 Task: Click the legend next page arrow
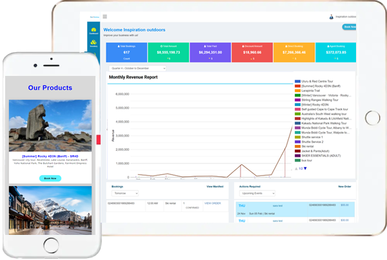tap(306, 169)
